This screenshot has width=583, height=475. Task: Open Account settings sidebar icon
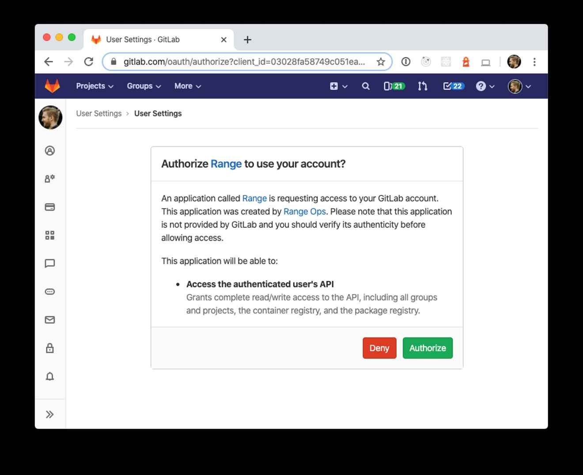click(50, 179)
